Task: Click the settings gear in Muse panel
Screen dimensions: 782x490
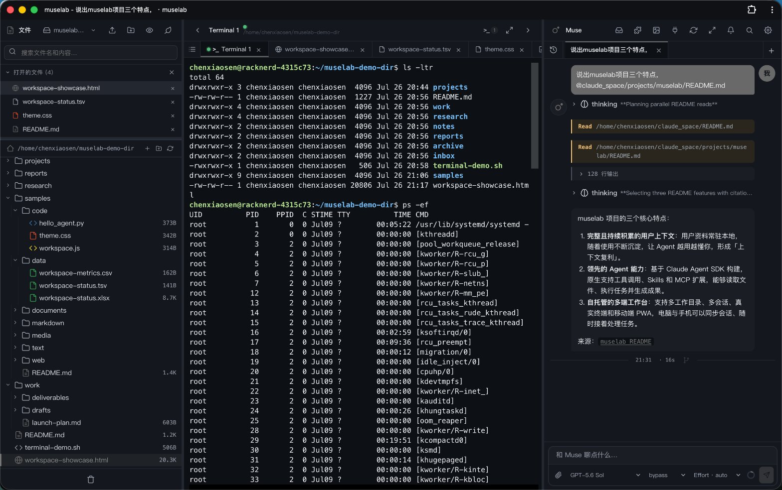Action: [768, 30]
